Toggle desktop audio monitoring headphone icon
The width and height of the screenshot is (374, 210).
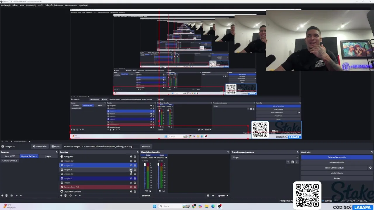pos(150,191)
